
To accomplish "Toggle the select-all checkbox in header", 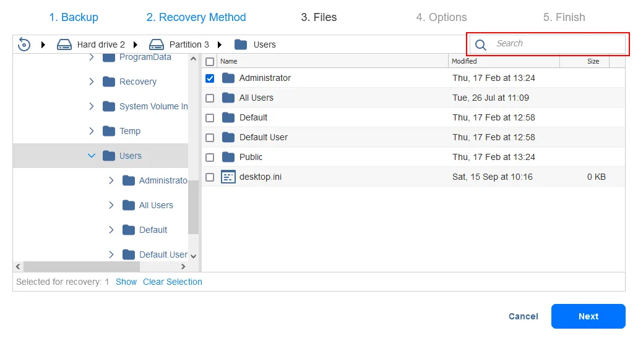I will tap(210, 62).
